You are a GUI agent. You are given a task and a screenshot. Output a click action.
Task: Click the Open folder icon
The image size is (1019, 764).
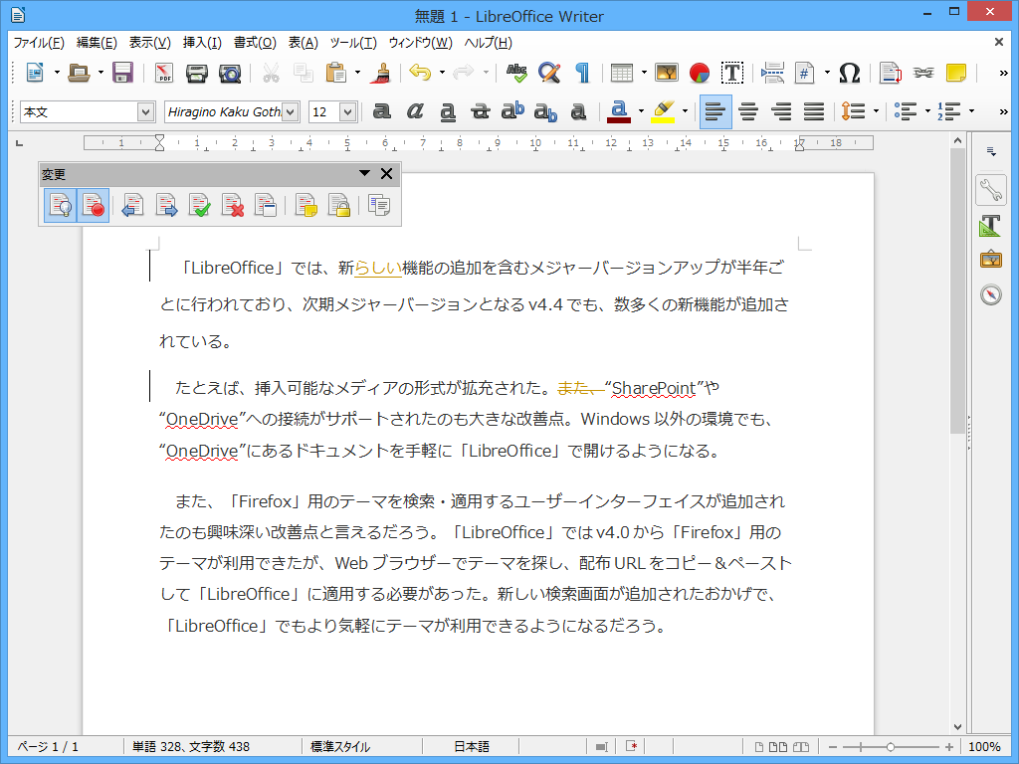(x=79, y=72)
